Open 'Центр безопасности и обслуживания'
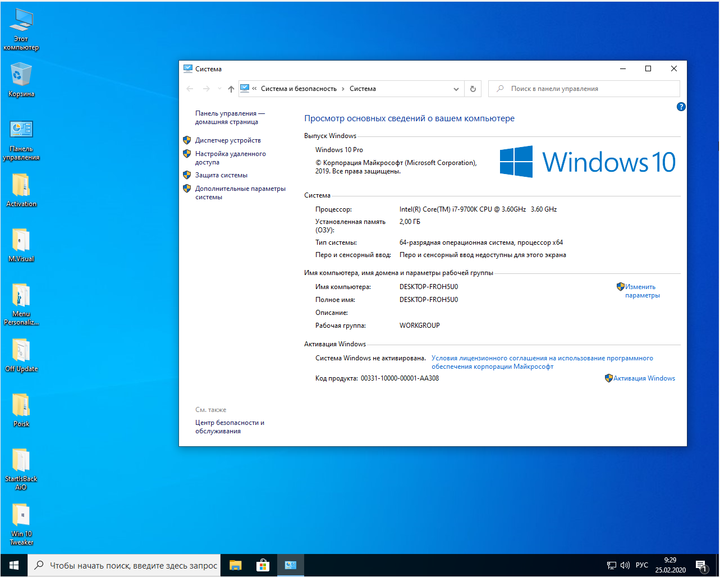The image size is (720, 577). pyautogui.click(x=230, y=427)
